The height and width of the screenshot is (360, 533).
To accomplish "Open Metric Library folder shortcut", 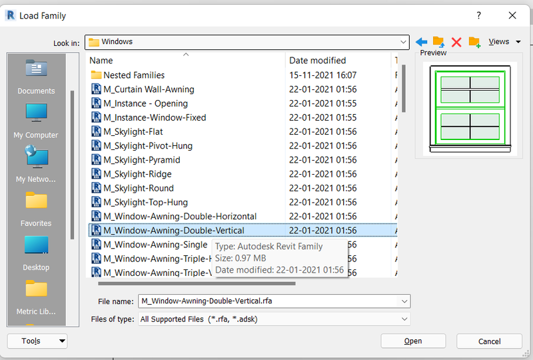I will point(36,297).
